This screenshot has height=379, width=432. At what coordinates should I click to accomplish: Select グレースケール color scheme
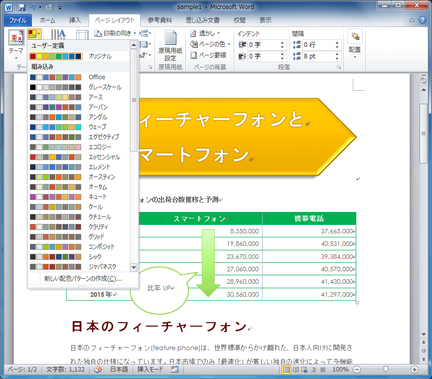79,87
